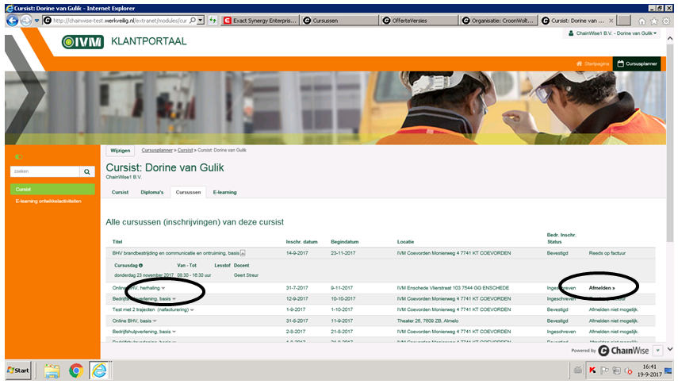Expand the Online BHV, basis row
Viewport: 678px width, 384px height.
point(155,321)
